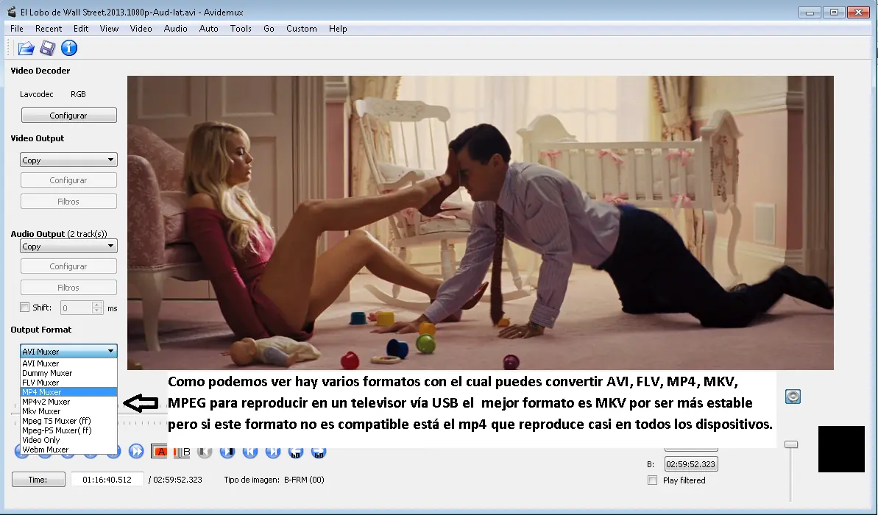Pick Mpeg TS Muxer (ff) option
Screen dimensions: 878x515
tap(68, 421)
